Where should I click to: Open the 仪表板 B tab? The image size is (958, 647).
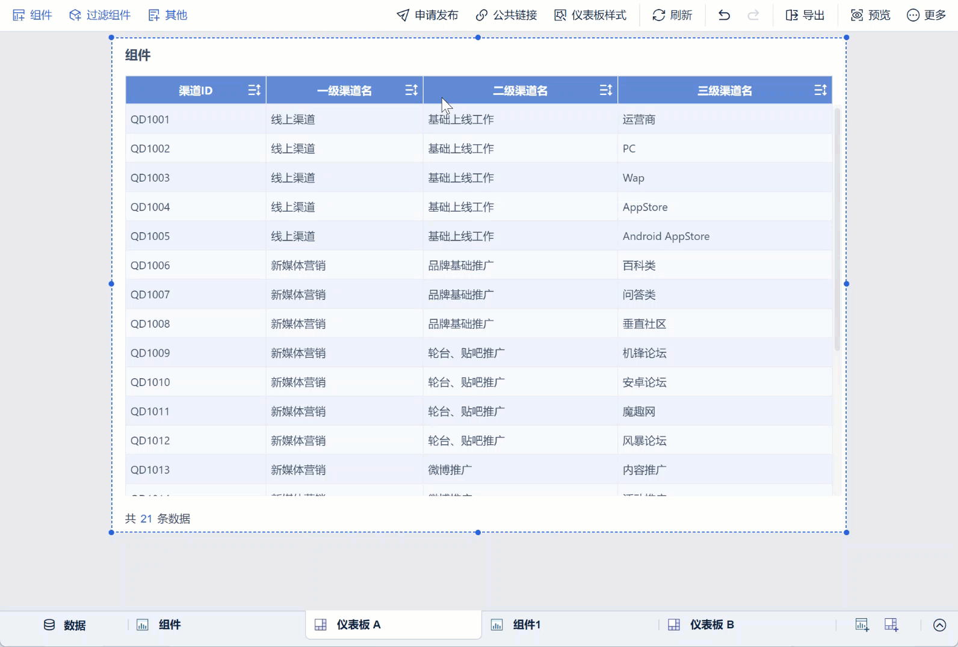click(701, 625)
